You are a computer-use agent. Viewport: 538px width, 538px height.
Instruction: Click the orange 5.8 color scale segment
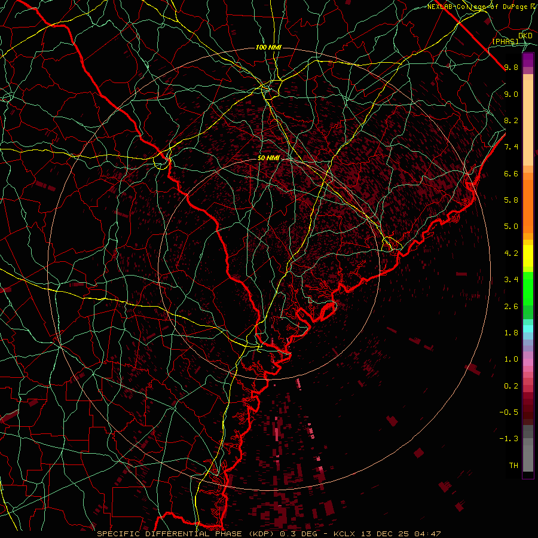click(528, 200)
